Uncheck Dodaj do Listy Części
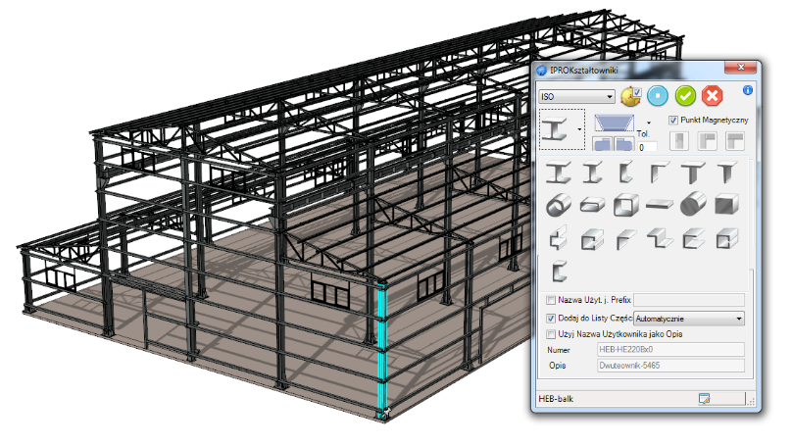792x445 pixels. [550, 318]
